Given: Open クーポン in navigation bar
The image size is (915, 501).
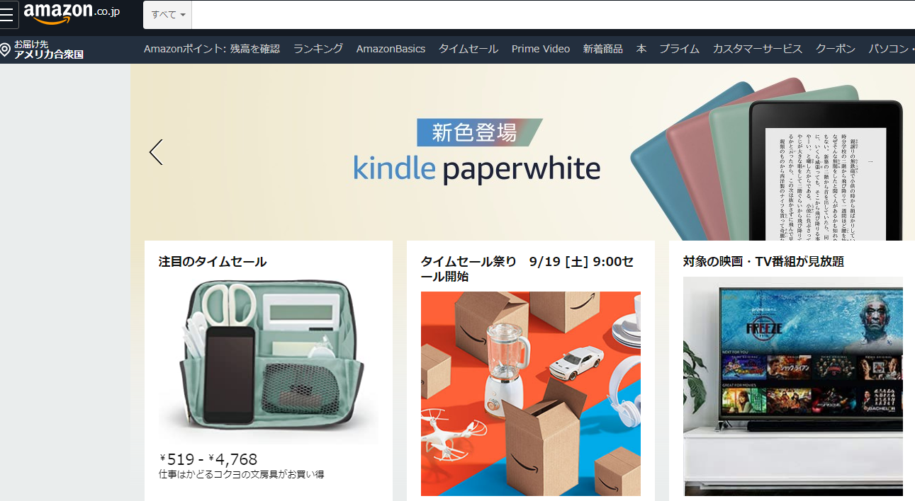Looking at the screenshot, I should [x=836, y=49].
